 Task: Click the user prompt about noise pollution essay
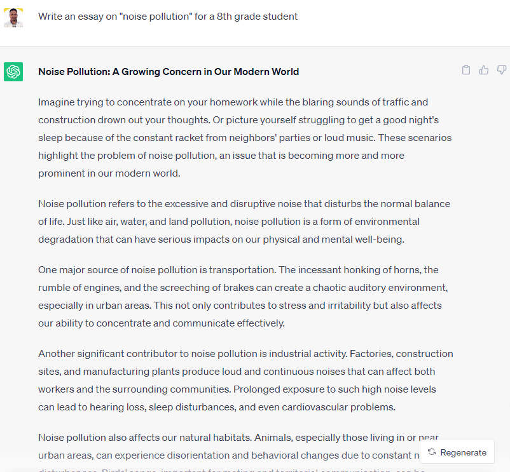[168, 17]
